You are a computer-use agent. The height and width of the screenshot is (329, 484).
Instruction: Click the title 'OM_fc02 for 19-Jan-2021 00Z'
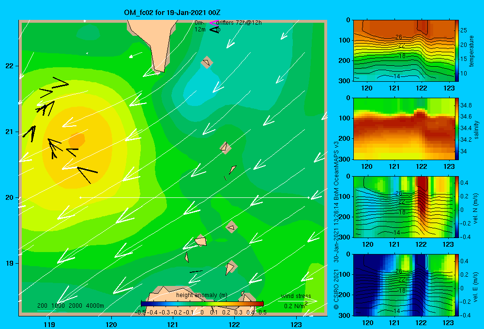[x=172, y=13]
